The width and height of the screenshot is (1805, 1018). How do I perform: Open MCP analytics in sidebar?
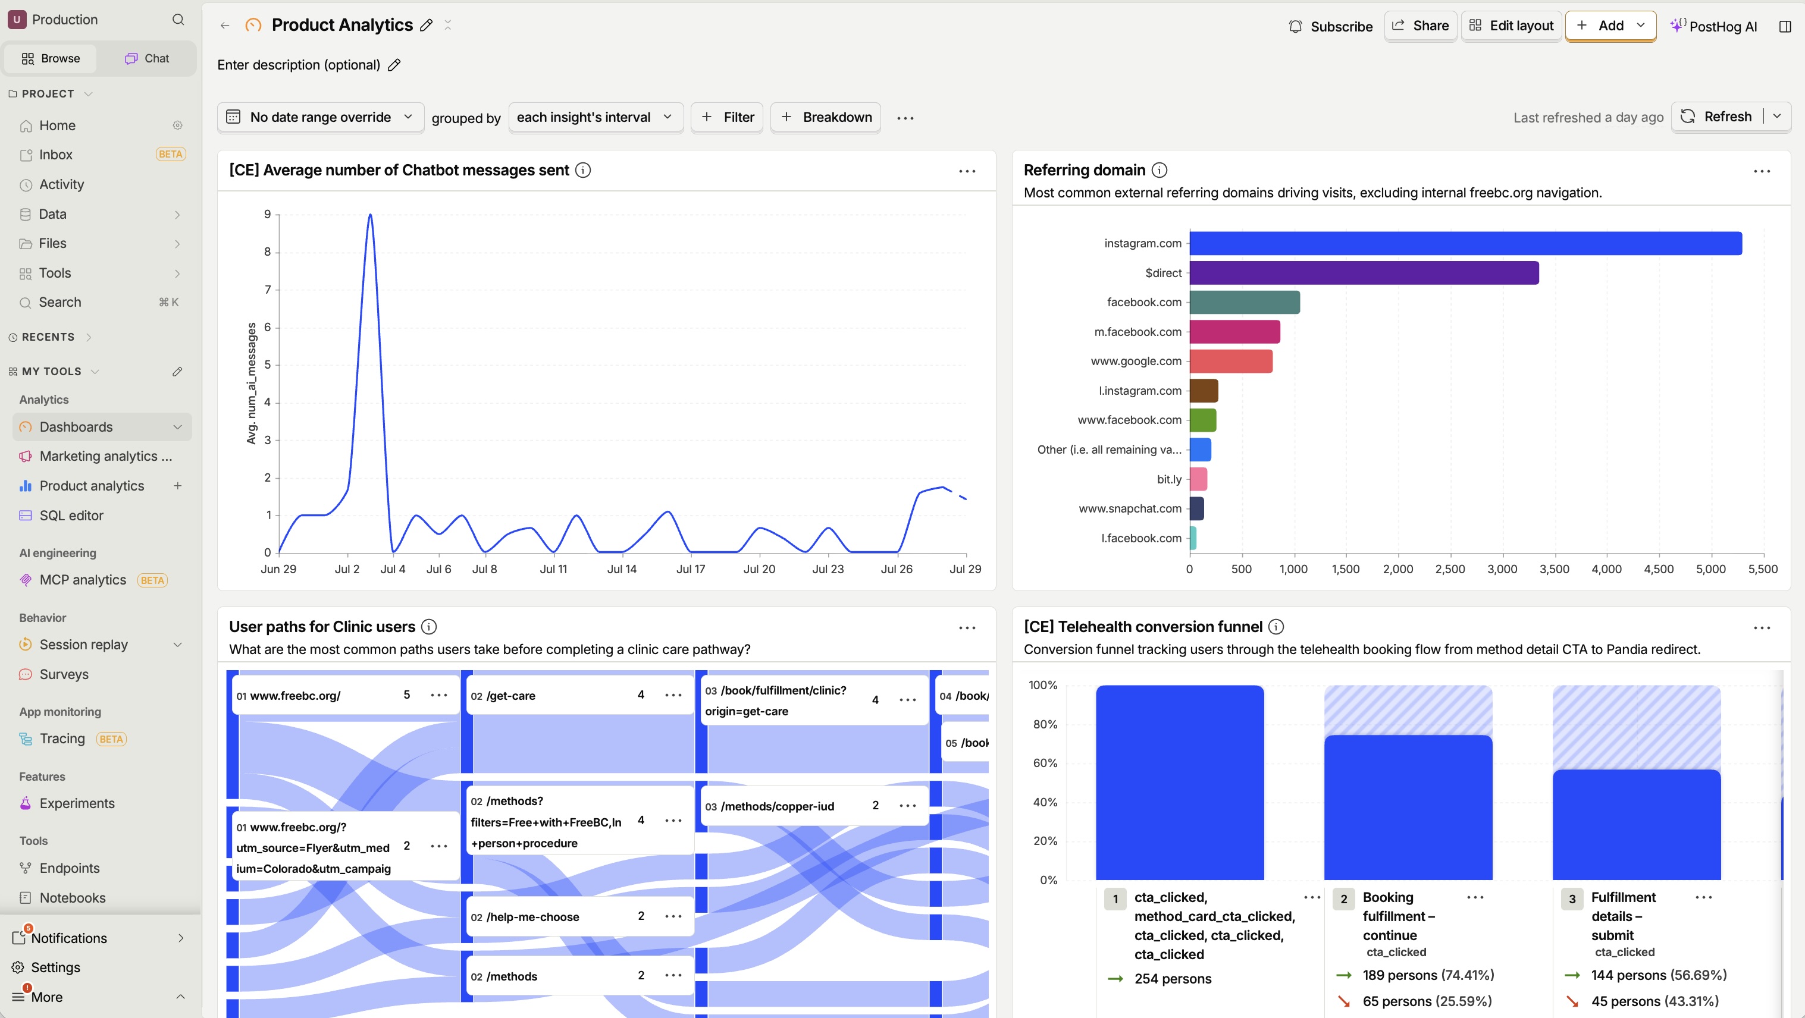[x=102, y=580]
